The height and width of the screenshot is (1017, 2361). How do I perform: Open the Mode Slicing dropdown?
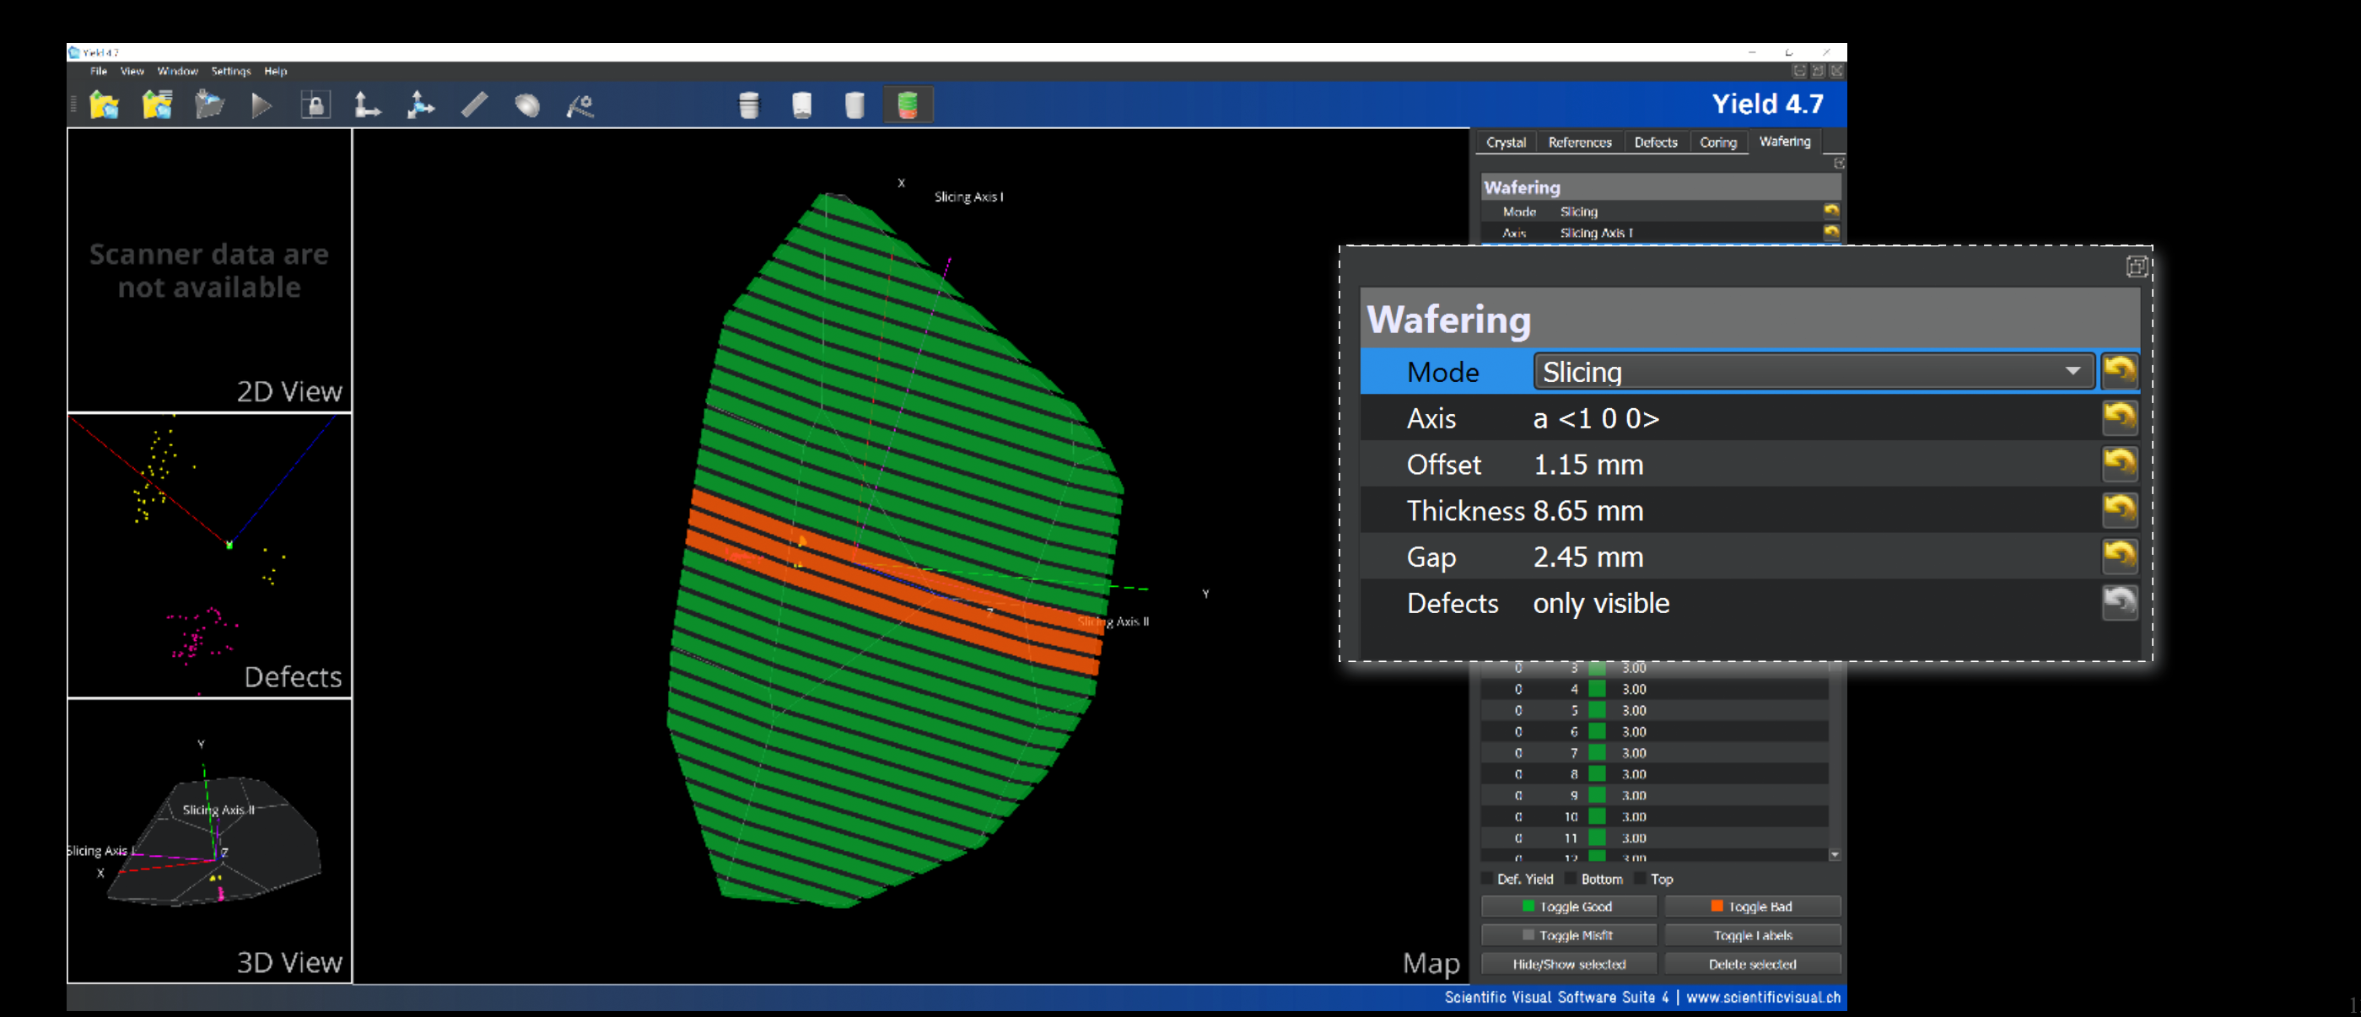(1813, 371)
